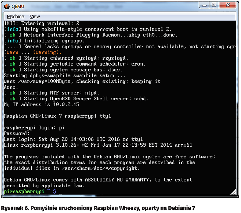Maximize the QEMU window
The image size is (241, 213).
(214, 5)
